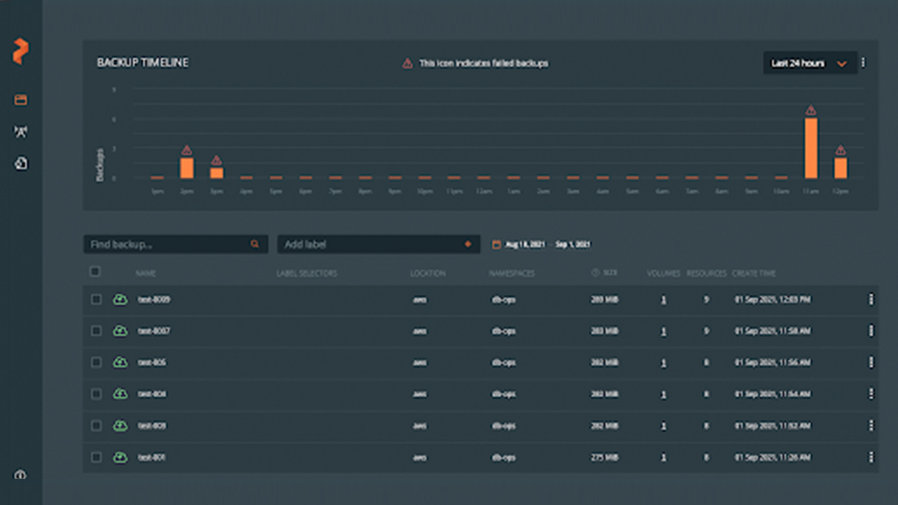
Task: Check the box for the 12:03 PM backup row
Action: tap(96, 300)
